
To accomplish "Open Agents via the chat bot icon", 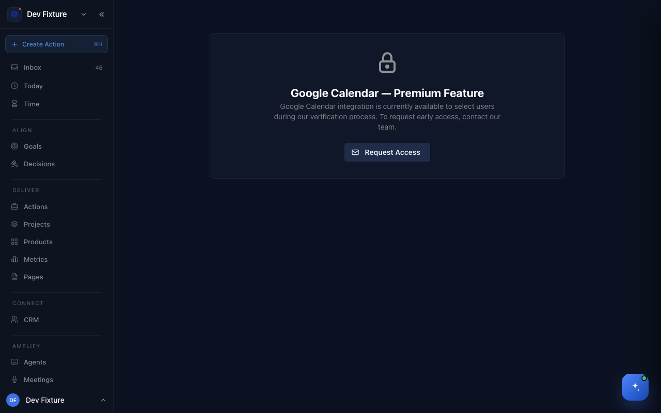I will pyautogui.click(x=14, y=362).
